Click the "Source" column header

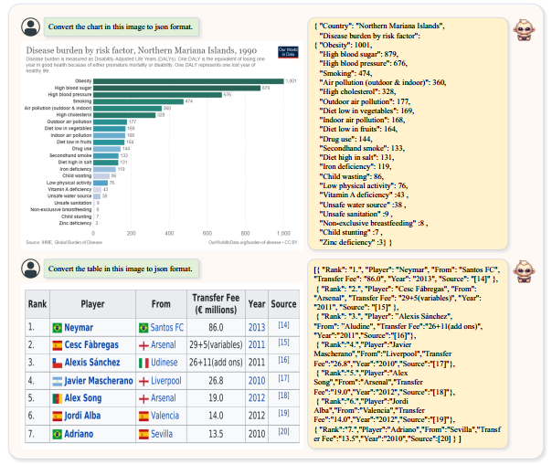click(x=283, y=304)
